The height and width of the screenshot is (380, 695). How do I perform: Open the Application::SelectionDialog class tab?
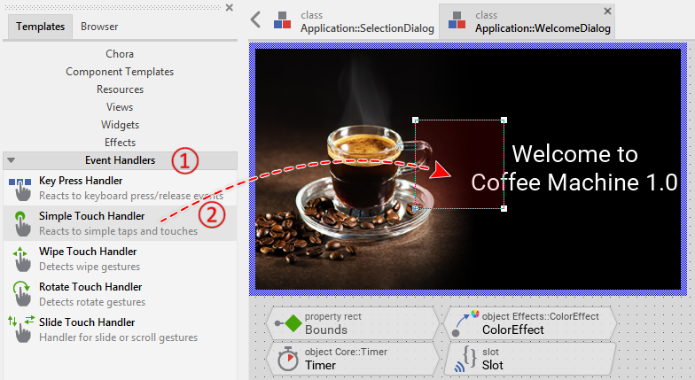click(x=355, y=21)
